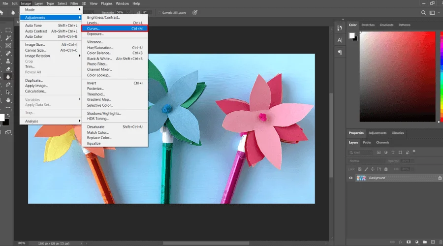This screenshot has height=246, width=443.
Task: Open the layer Kind filter dropdown
Action: [360, 153]
